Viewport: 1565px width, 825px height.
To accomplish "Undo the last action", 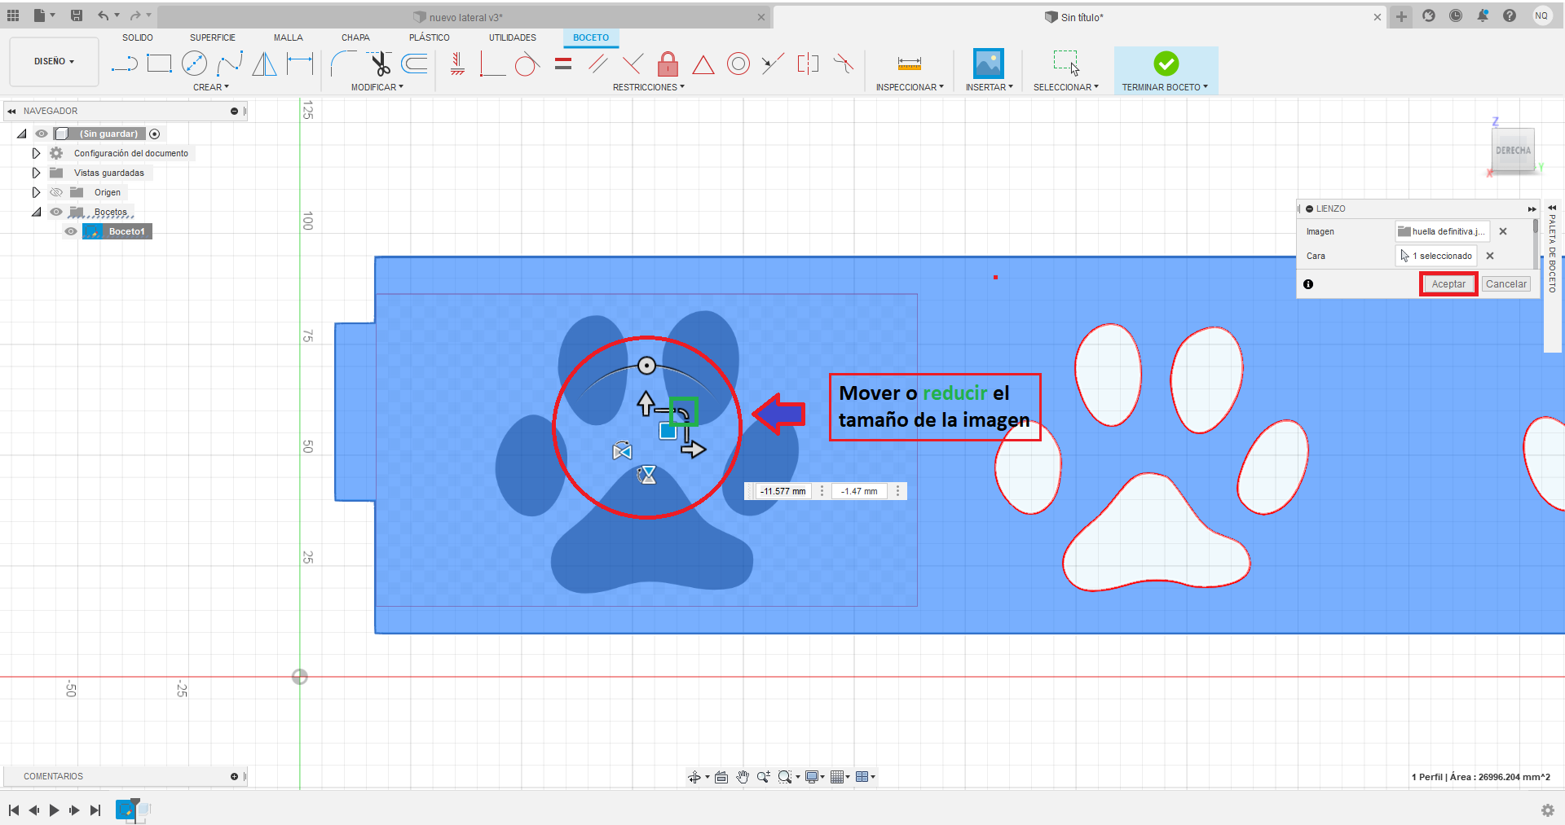I will pyautogui.click(x=103, y=15).
